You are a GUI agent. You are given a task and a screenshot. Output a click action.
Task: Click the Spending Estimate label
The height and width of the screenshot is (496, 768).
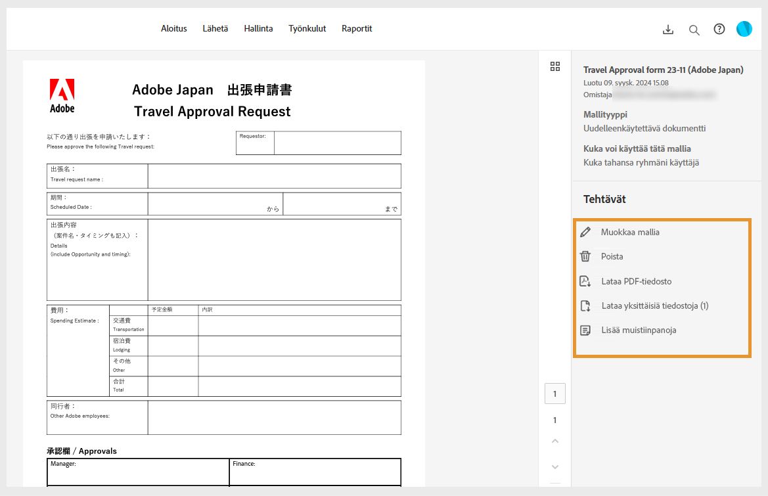coord(74,321)
